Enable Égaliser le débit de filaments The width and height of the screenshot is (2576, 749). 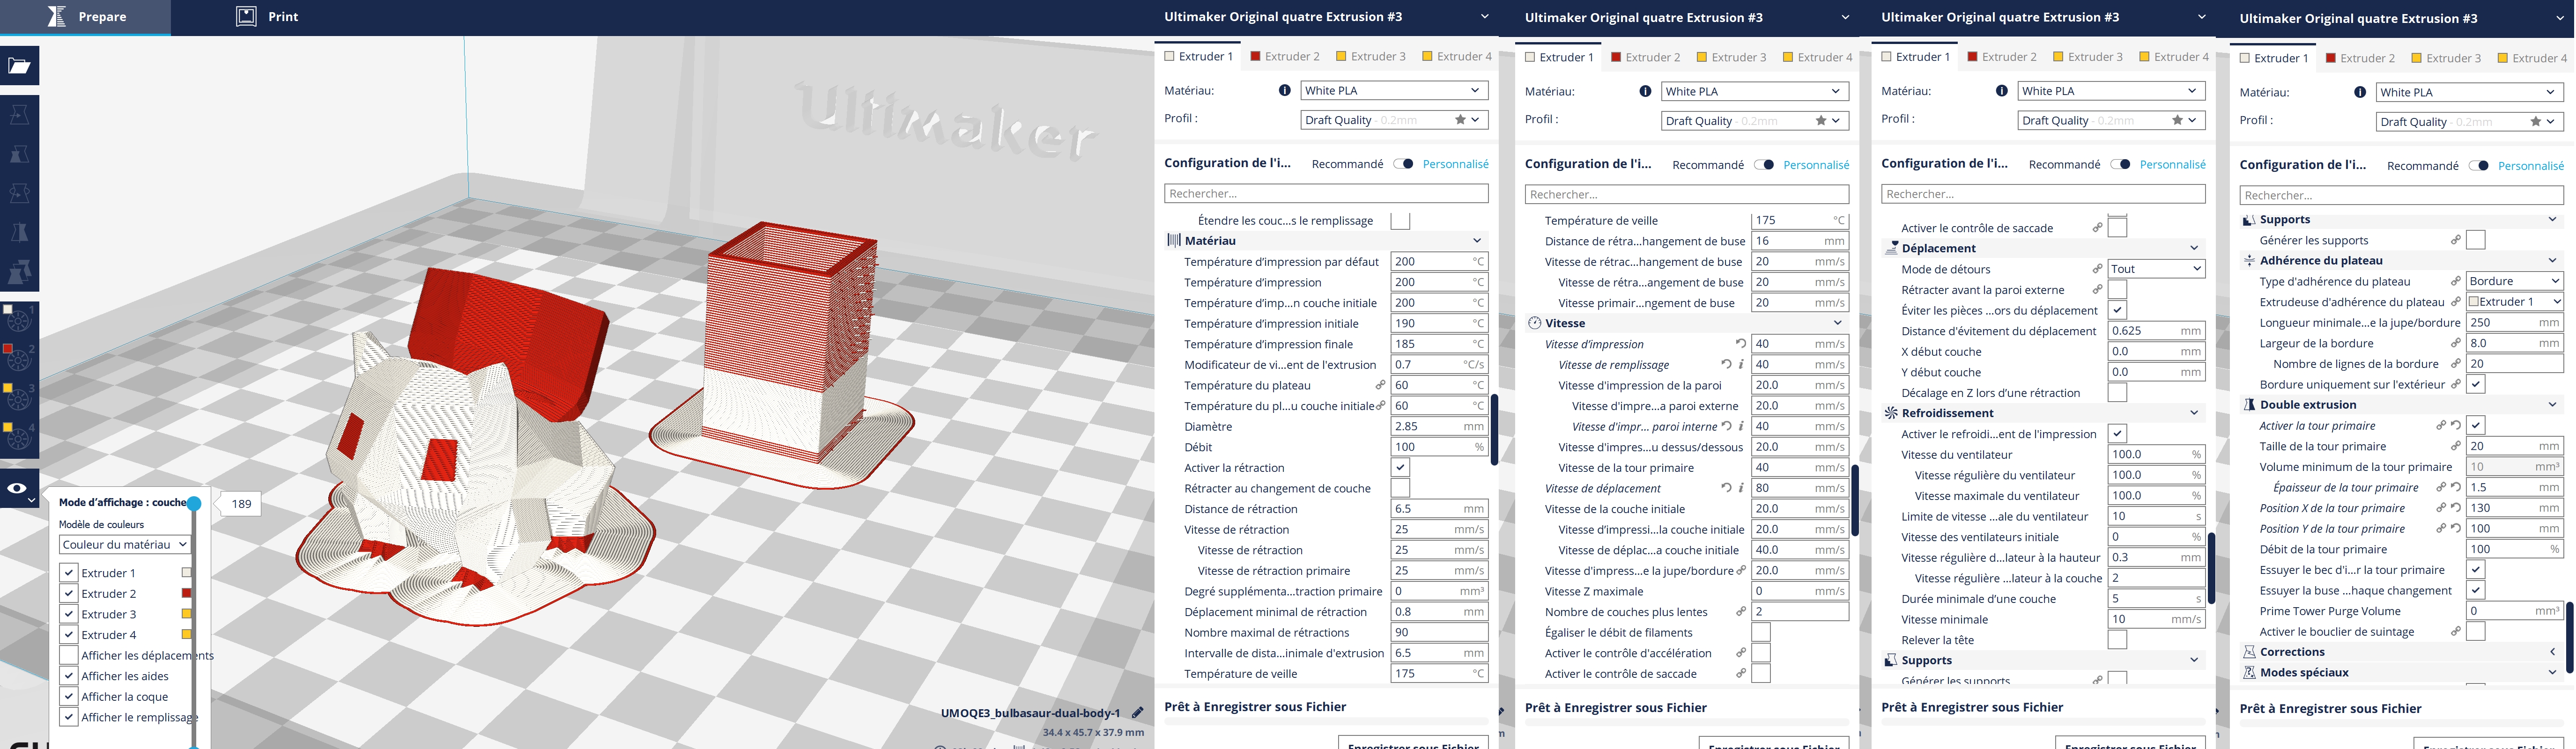[x=1761, y=633]
